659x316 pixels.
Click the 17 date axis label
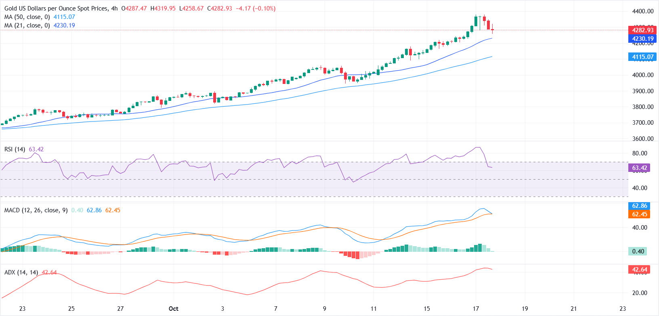pos(476,309)
